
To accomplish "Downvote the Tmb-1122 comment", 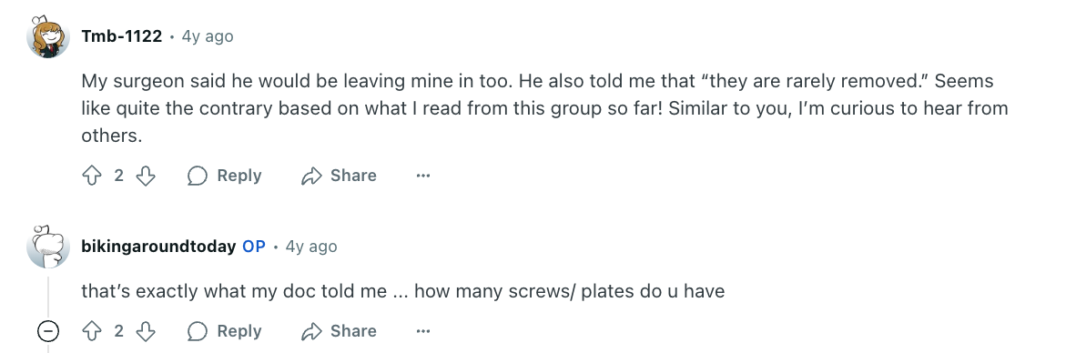I will click(146, 176).
